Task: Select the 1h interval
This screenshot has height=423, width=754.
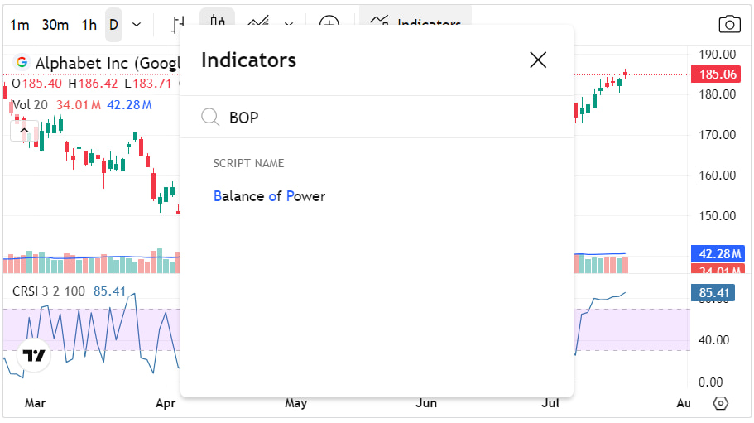Action: pos(89,25)
